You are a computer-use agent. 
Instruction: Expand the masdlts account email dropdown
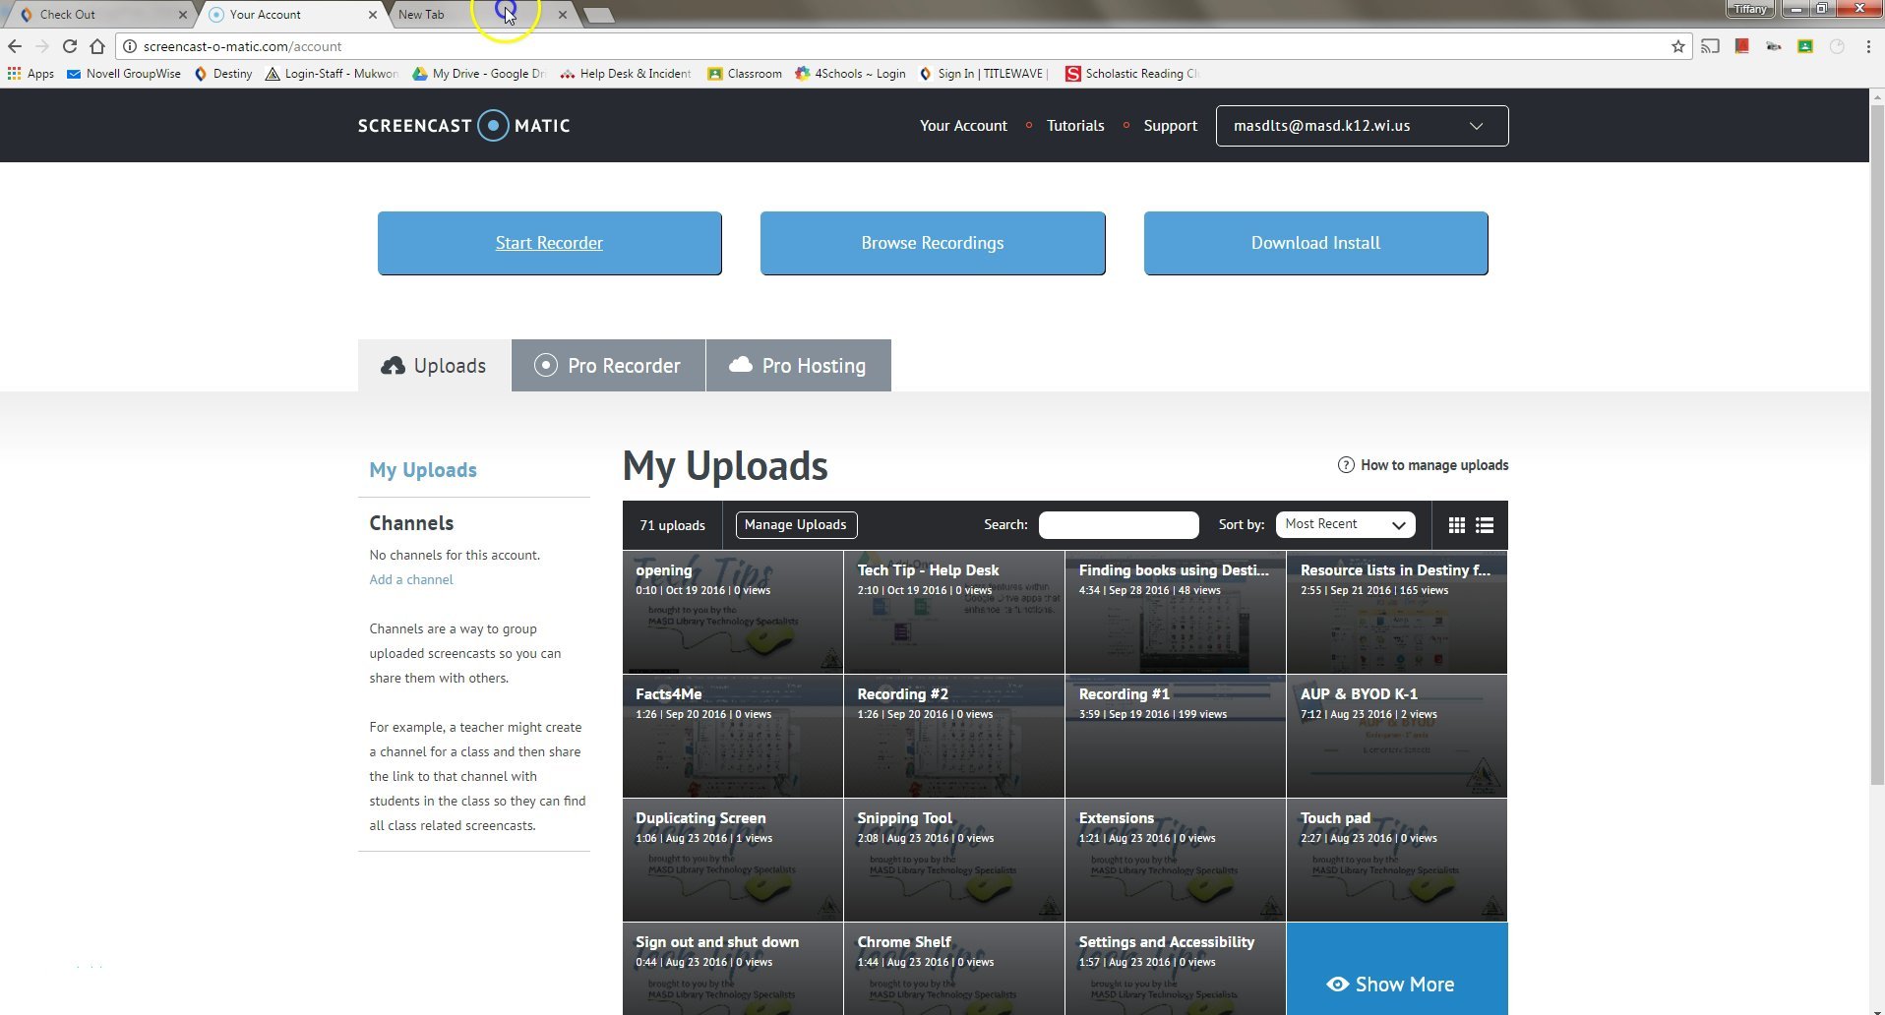(x=1362, y=126)
